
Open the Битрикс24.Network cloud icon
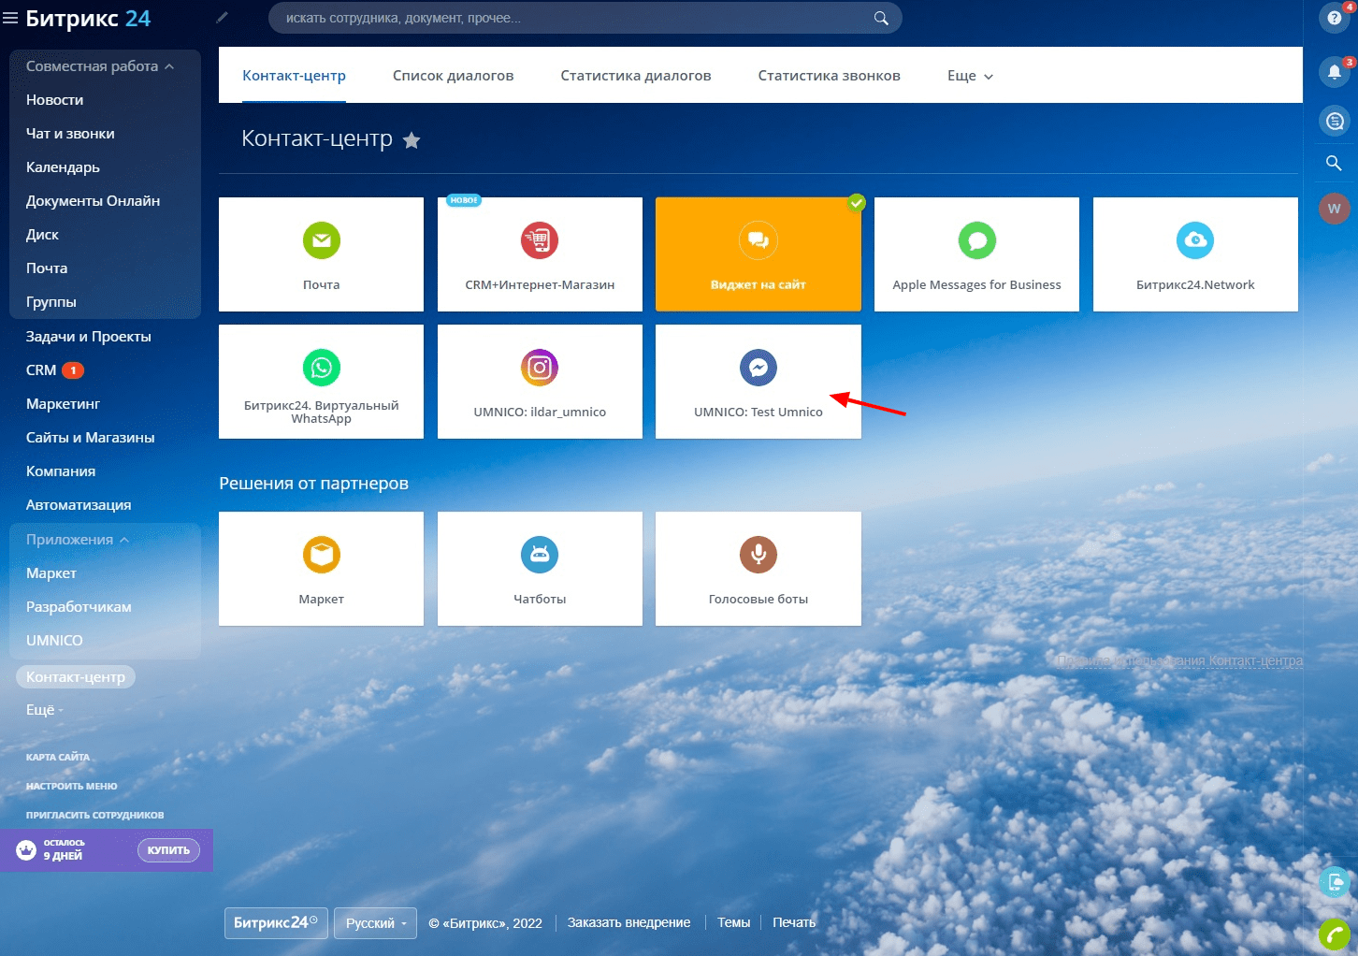tap(1194, 241)
